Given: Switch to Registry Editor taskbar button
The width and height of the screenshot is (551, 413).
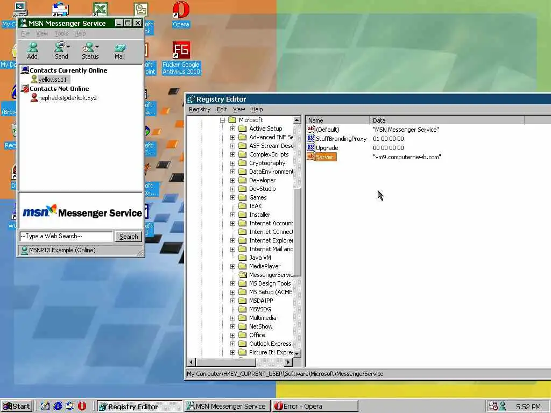Looking at the screenshot, I should [x=139, y=407].
